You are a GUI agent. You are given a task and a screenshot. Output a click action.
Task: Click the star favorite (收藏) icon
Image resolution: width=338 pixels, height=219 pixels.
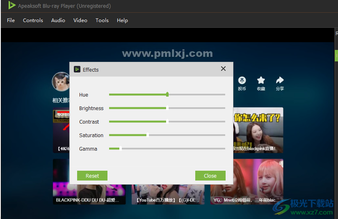pyautogui.click(x=261, y=81)
